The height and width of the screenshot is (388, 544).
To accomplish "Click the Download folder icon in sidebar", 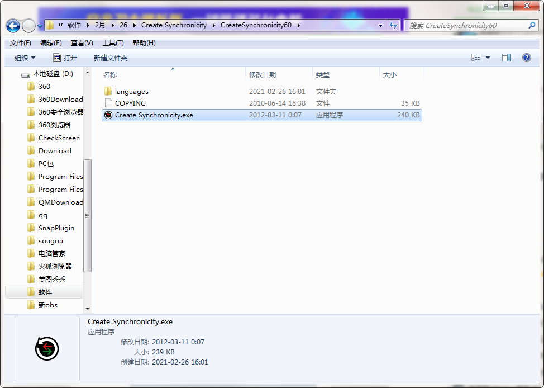I will (x=31, y=151).
